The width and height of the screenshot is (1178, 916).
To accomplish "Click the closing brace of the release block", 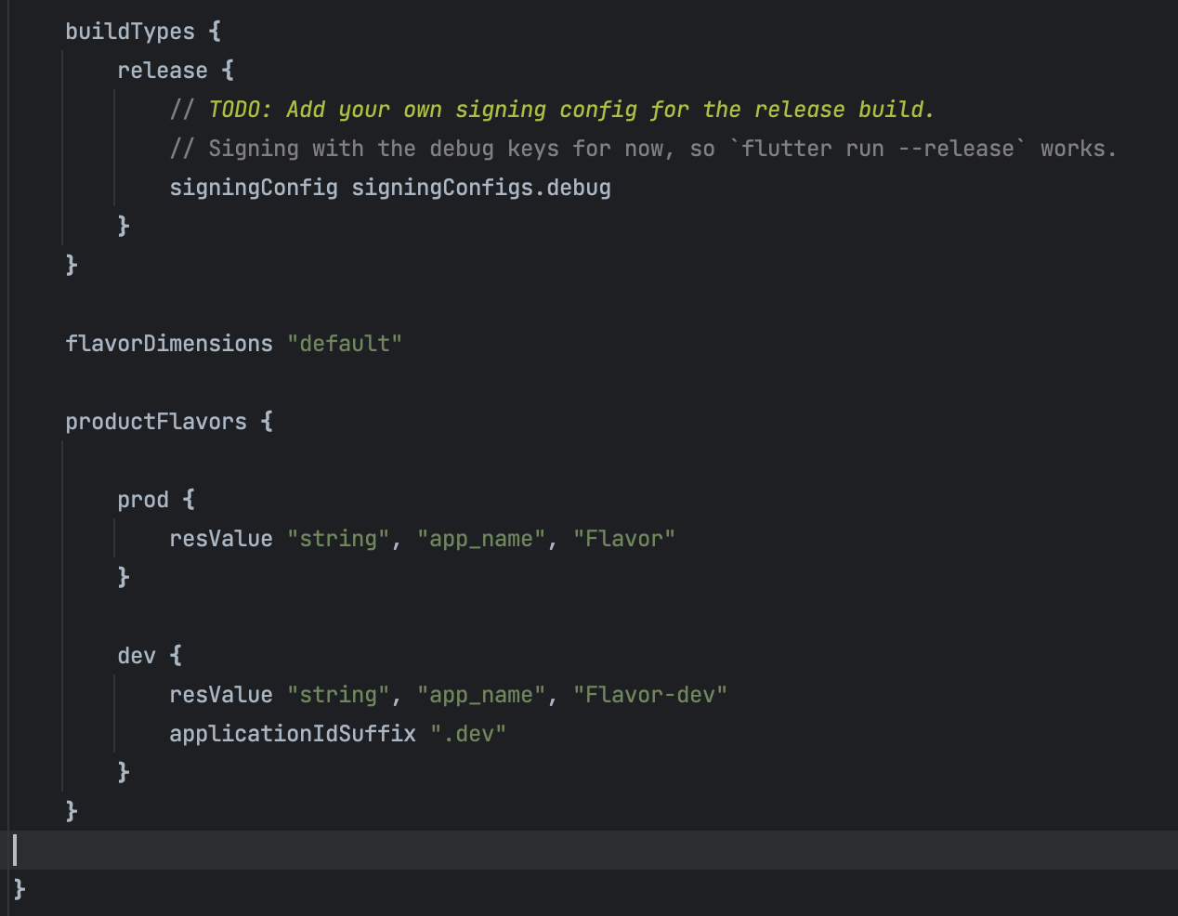I will point(124,226).
